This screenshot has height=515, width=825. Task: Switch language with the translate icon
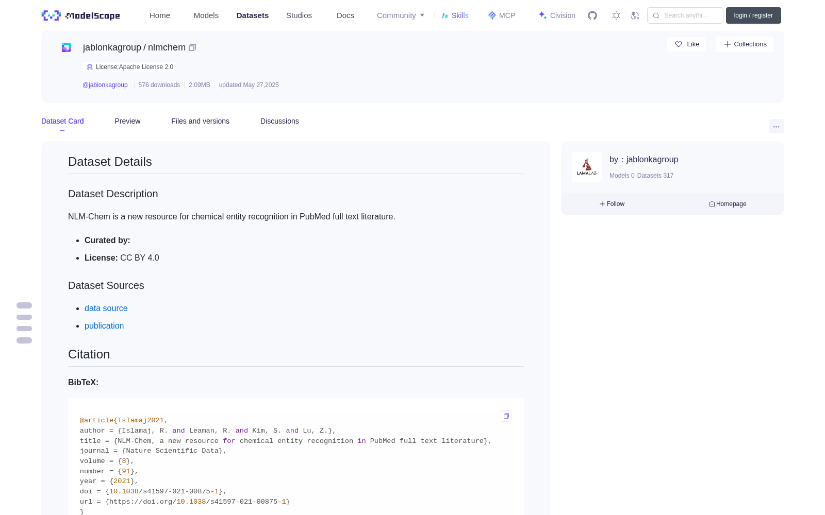coord(635,15)
